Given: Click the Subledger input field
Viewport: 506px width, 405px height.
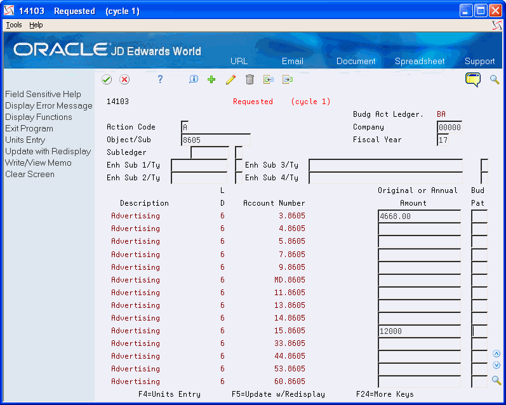Looking at the screenshot, I should (x=210, y=152).
